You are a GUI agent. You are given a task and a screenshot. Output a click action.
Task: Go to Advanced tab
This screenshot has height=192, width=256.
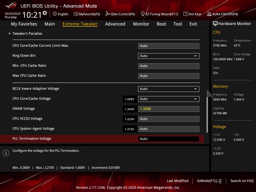click(115, 24)
